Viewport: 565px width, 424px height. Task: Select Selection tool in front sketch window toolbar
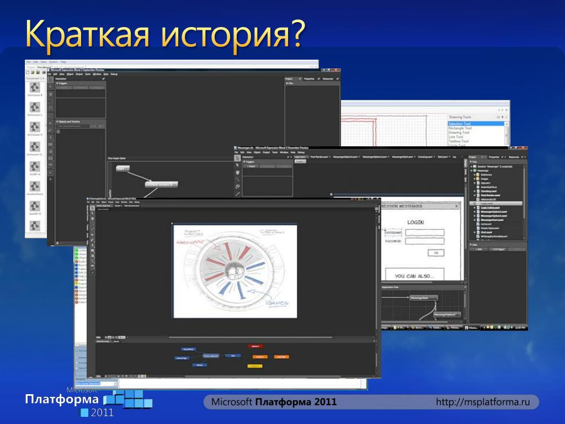click(x=92, y=208)
